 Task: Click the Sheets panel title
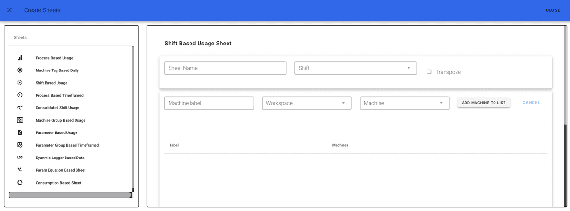(20, 37)
